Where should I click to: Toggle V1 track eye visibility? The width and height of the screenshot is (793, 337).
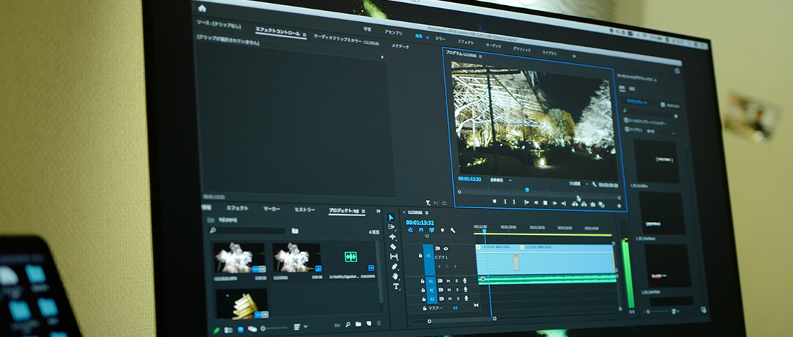(446, 249)
